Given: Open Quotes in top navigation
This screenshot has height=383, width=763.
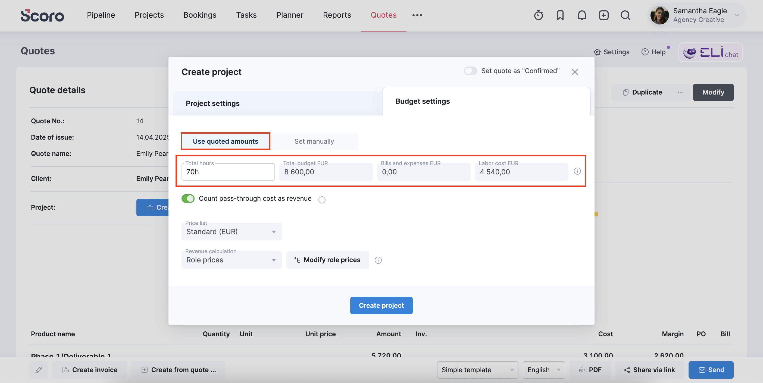Looking at the screenshot, I should tap(383, 15).
